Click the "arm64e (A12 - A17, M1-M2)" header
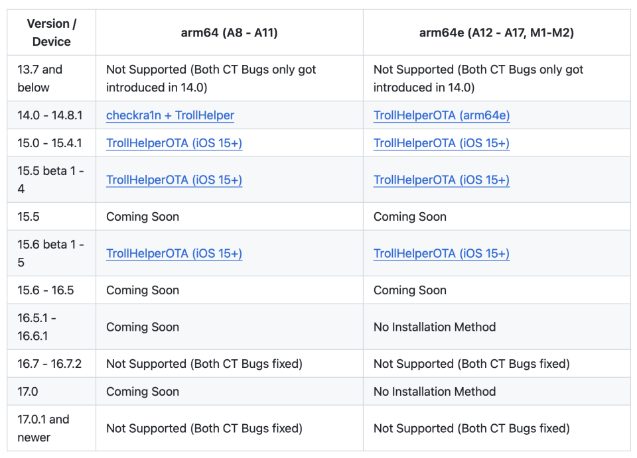637x458 pixels. click(x=496, y=32)
